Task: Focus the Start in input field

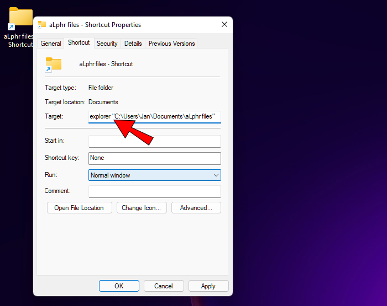Action: [x=155, y=141]
